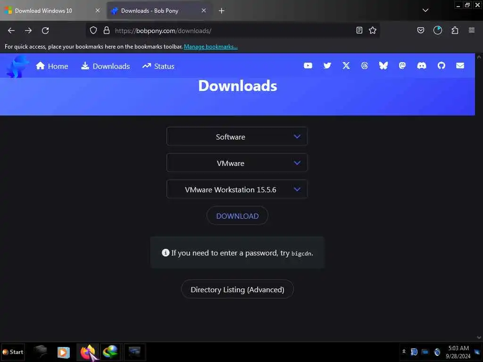This screenshot has width=483, height=362.
Task: Close the Downloads - Bob Pony tab
Action: pos(204,10)
